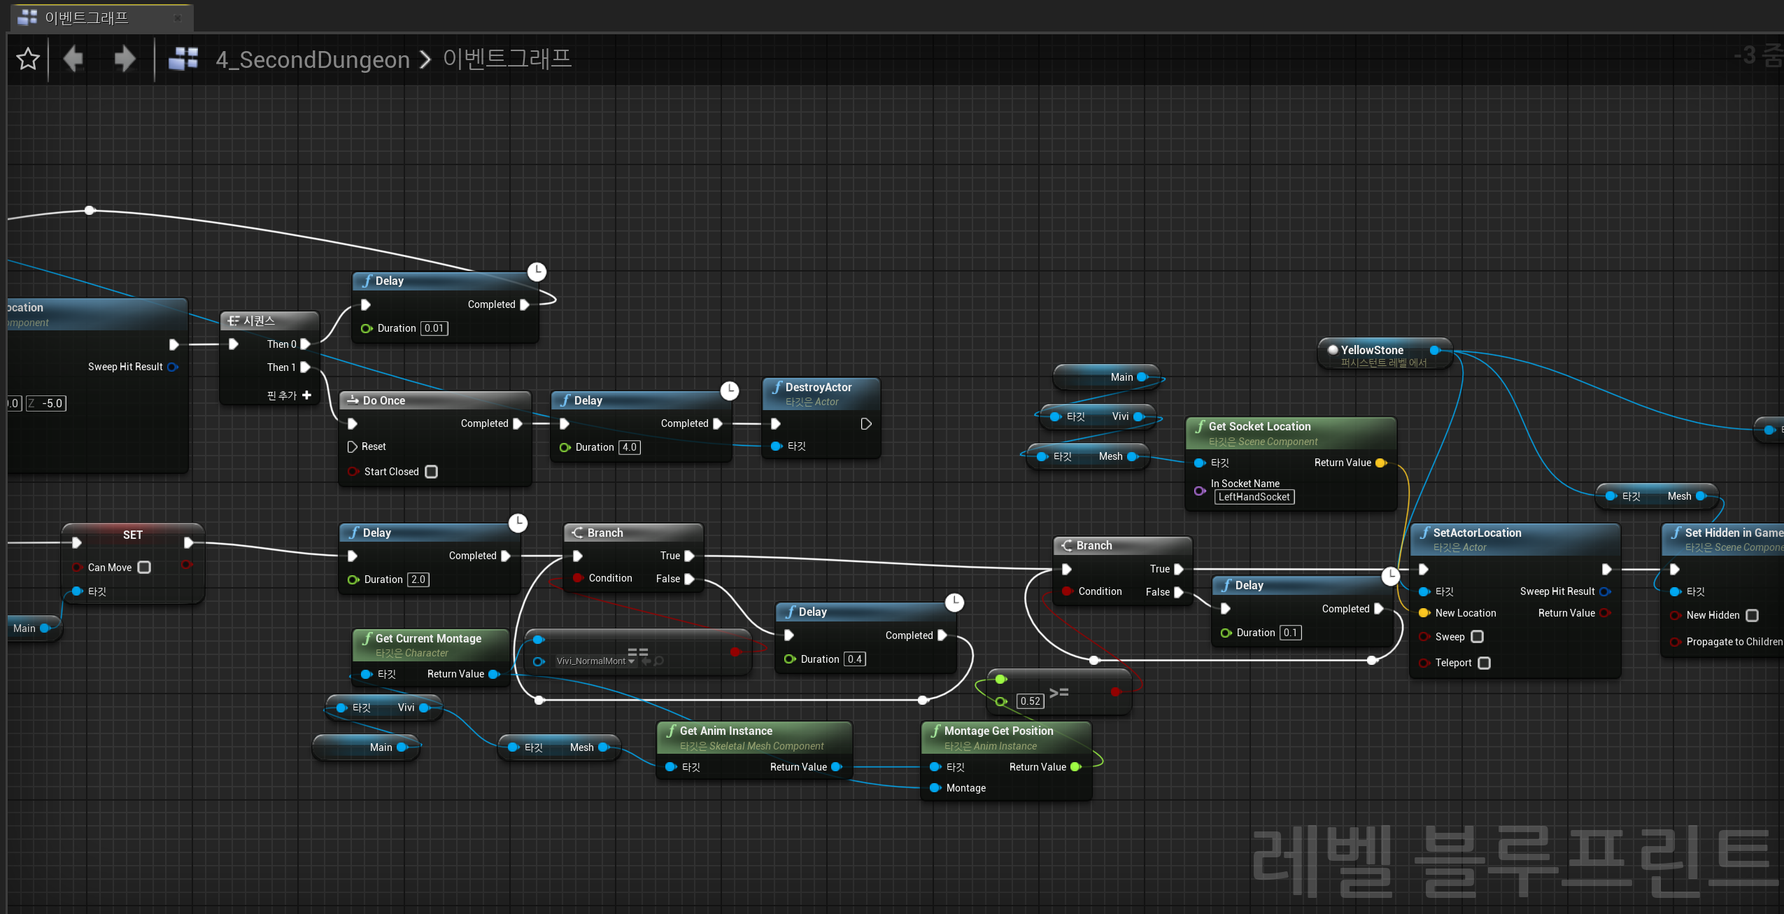Click the blueprint graph icon in breadcrumb
This screenshot has height=914, width=1784.
tap(183, 59)
